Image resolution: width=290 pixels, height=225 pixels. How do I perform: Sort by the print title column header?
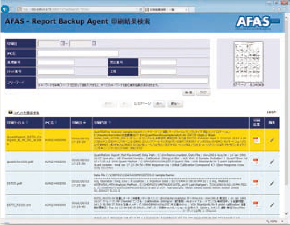point(24,122)
